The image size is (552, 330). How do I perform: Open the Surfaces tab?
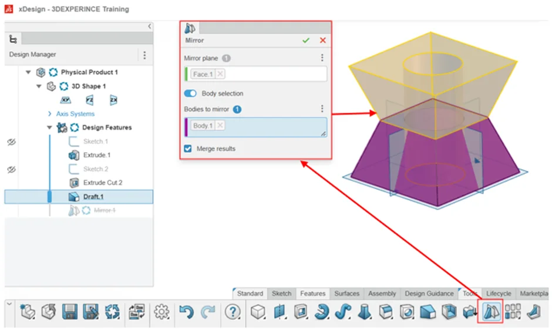(346, 294)
